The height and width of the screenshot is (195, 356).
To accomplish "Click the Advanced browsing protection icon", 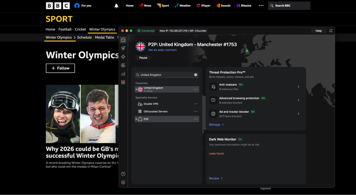I will click(x=213, y=100).
